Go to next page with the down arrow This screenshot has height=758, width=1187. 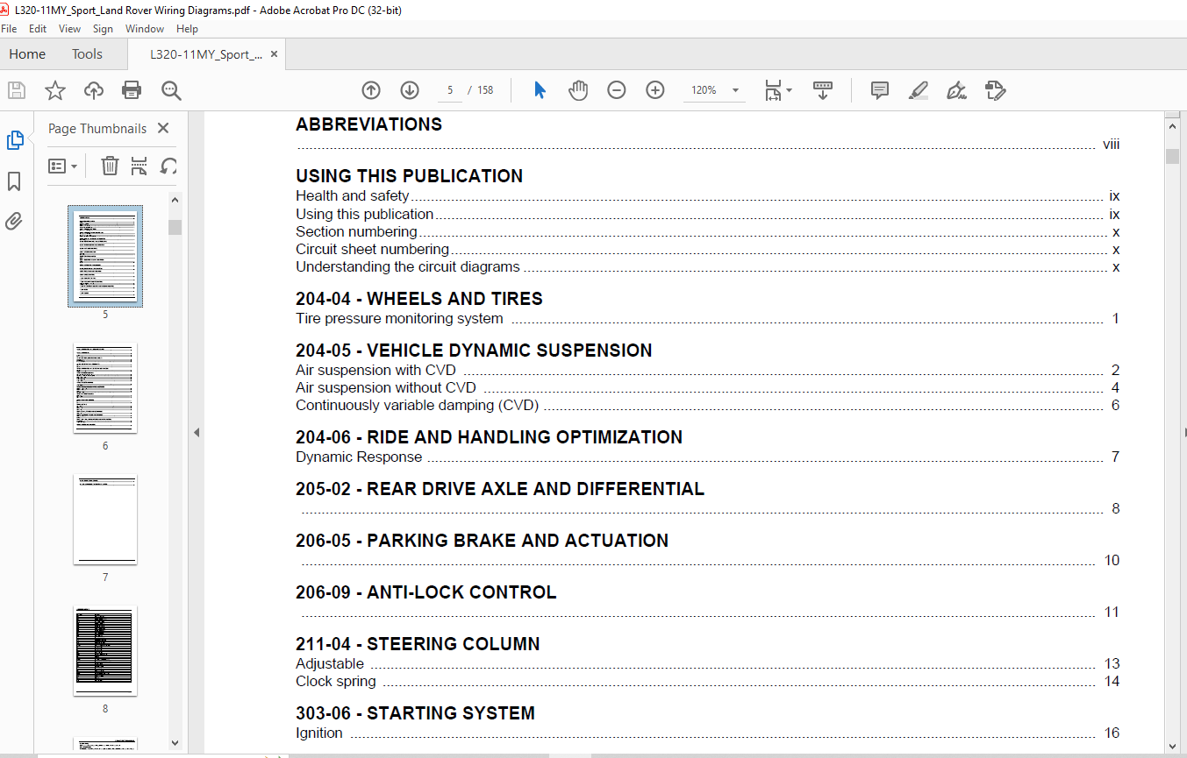tap(410, 90)
